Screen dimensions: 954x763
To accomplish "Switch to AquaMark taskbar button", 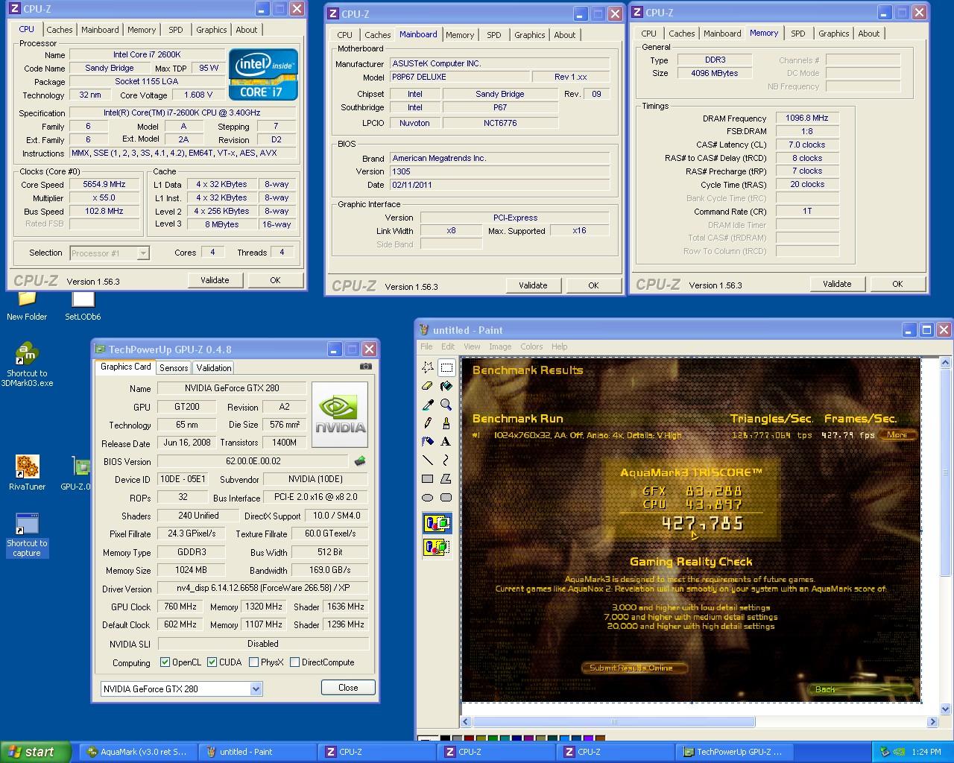I will 139,752.
